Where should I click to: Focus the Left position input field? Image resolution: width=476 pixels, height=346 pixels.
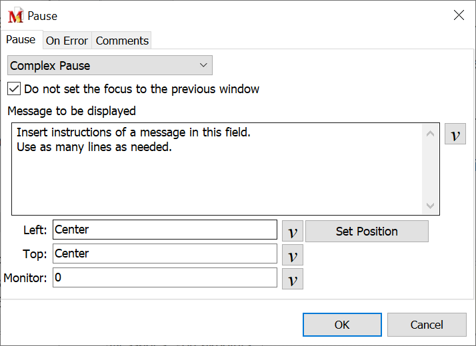(164, 230)
